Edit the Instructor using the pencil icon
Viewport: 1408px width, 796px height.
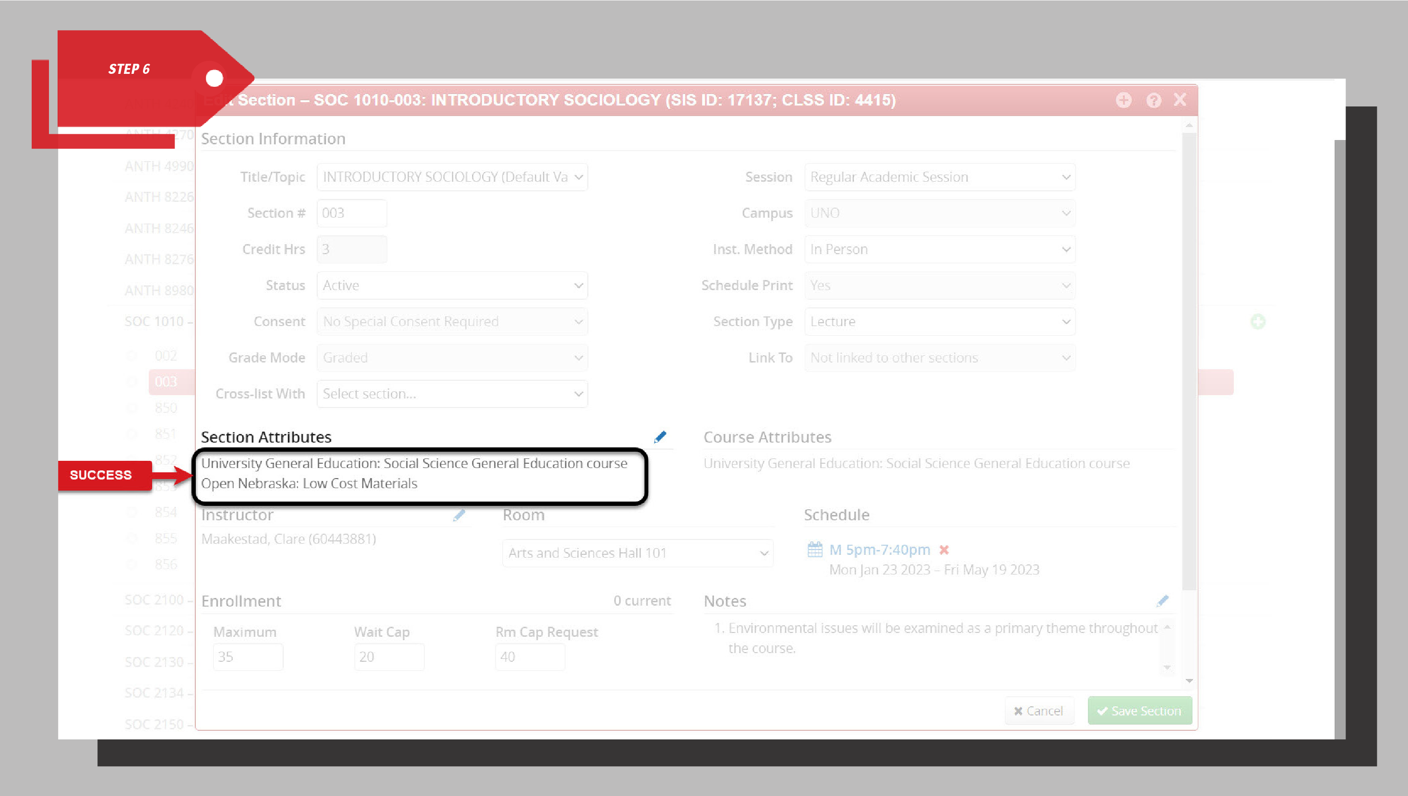[459, 515]
